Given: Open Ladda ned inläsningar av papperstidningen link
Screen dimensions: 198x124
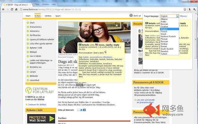Looking at the screenshot, I should coord(41,62).
